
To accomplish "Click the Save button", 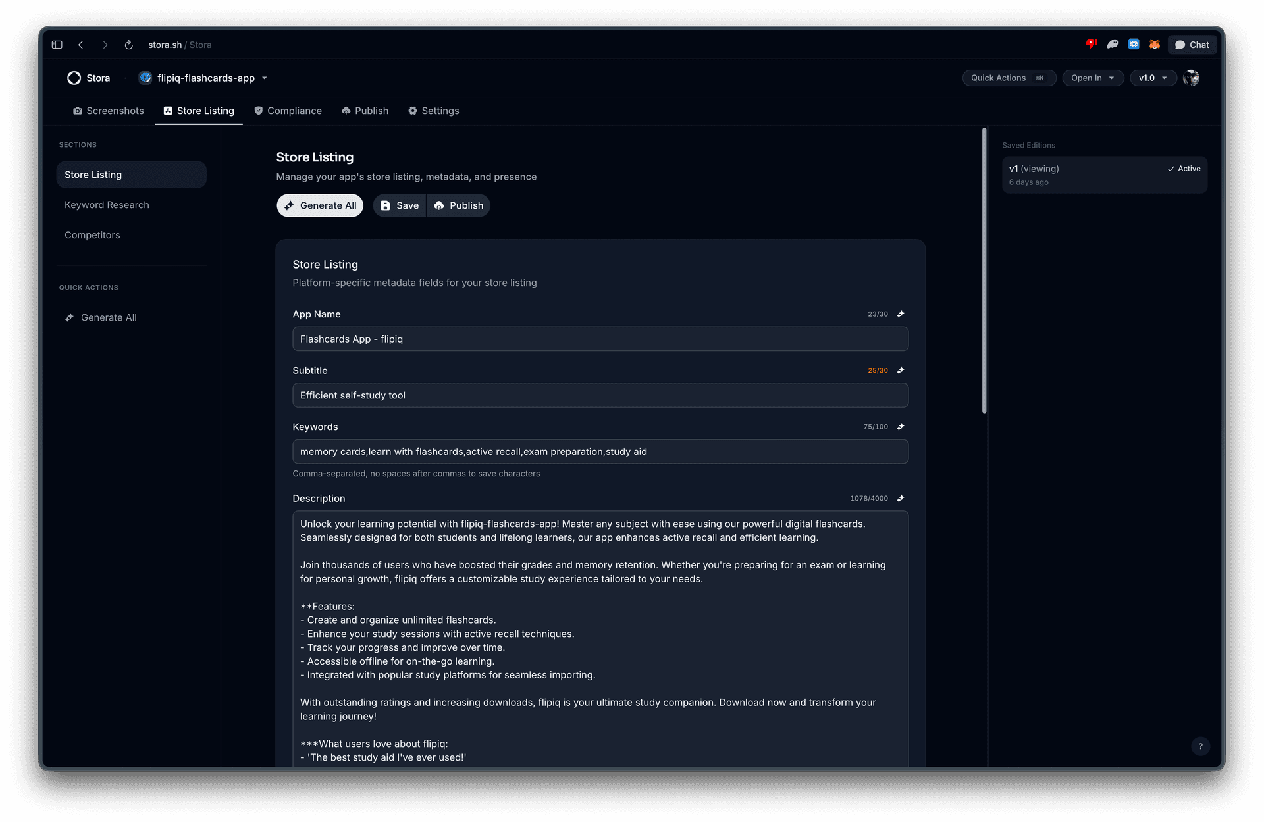I will [x=399, y=205].
